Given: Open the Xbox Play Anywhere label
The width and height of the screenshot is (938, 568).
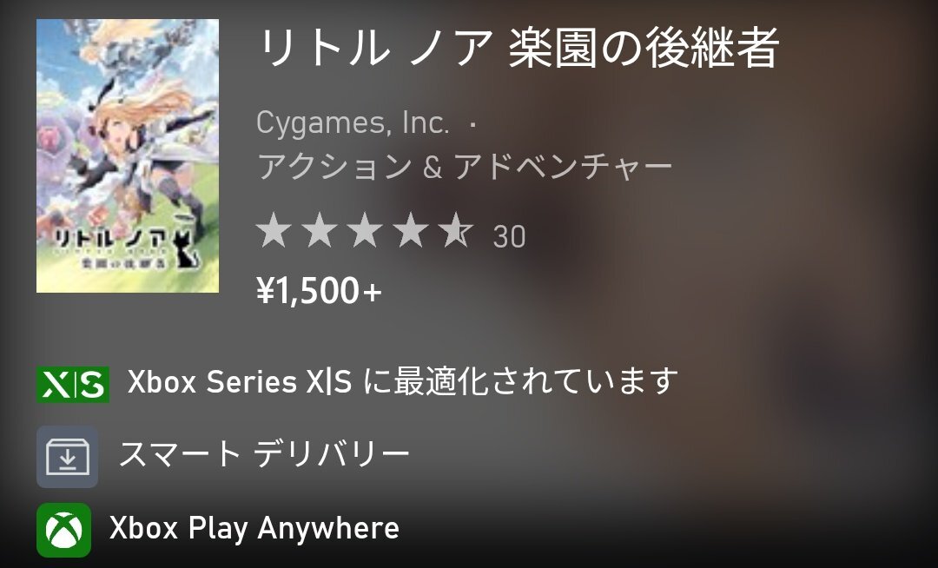Looking at the screenshot, I should coord(254,529).
